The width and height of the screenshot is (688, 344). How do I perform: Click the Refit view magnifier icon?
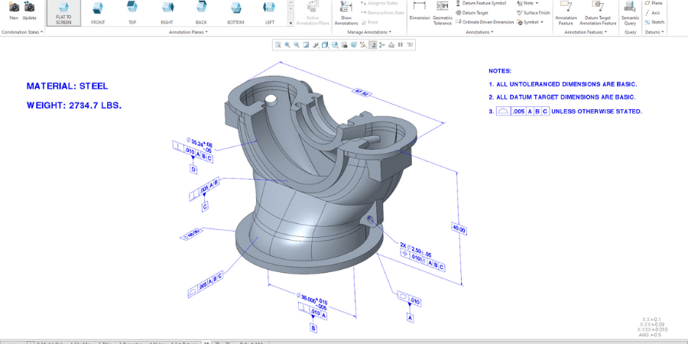pos(277,45)
